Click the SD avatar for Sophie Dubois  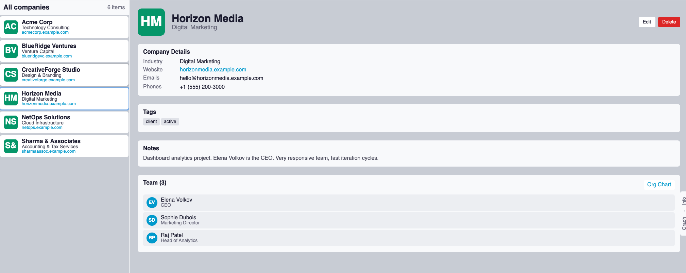tap(152, 220)
